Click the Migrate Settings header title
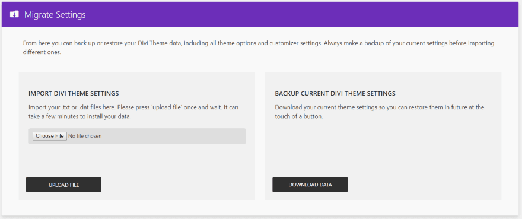 pyautogui.click(x=55, y=15)
